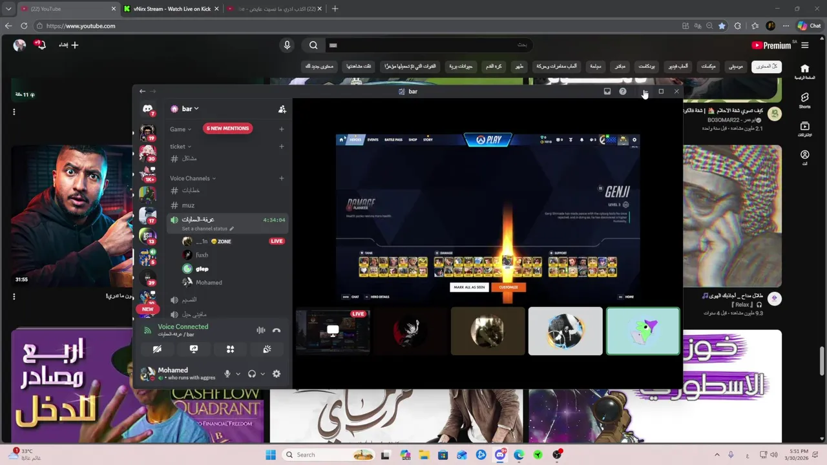Open Discord help question mark icon

tap(623, 92)
